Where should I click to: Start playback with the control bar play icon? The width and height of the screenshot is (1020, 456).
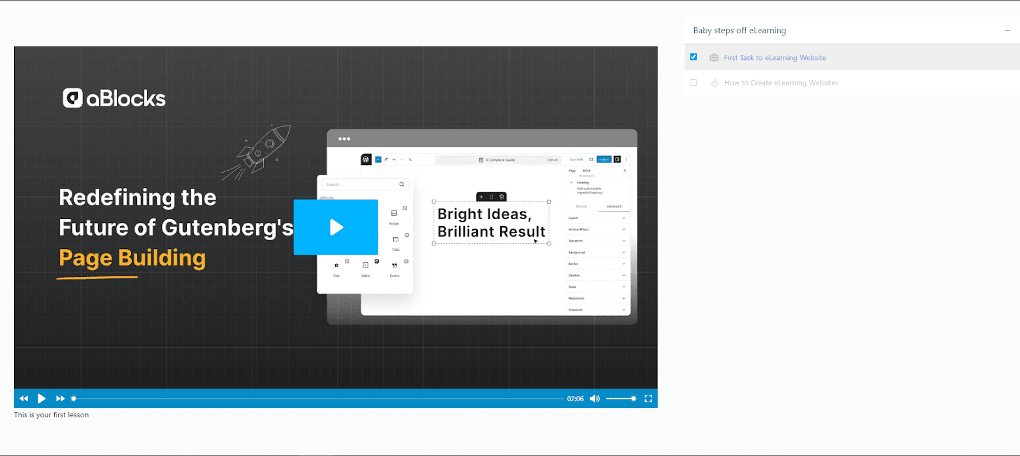[41, 399]
